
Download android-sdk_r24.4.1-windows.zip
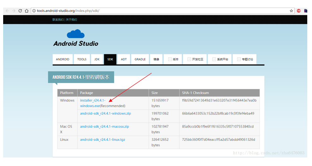[x=106, y=113]
